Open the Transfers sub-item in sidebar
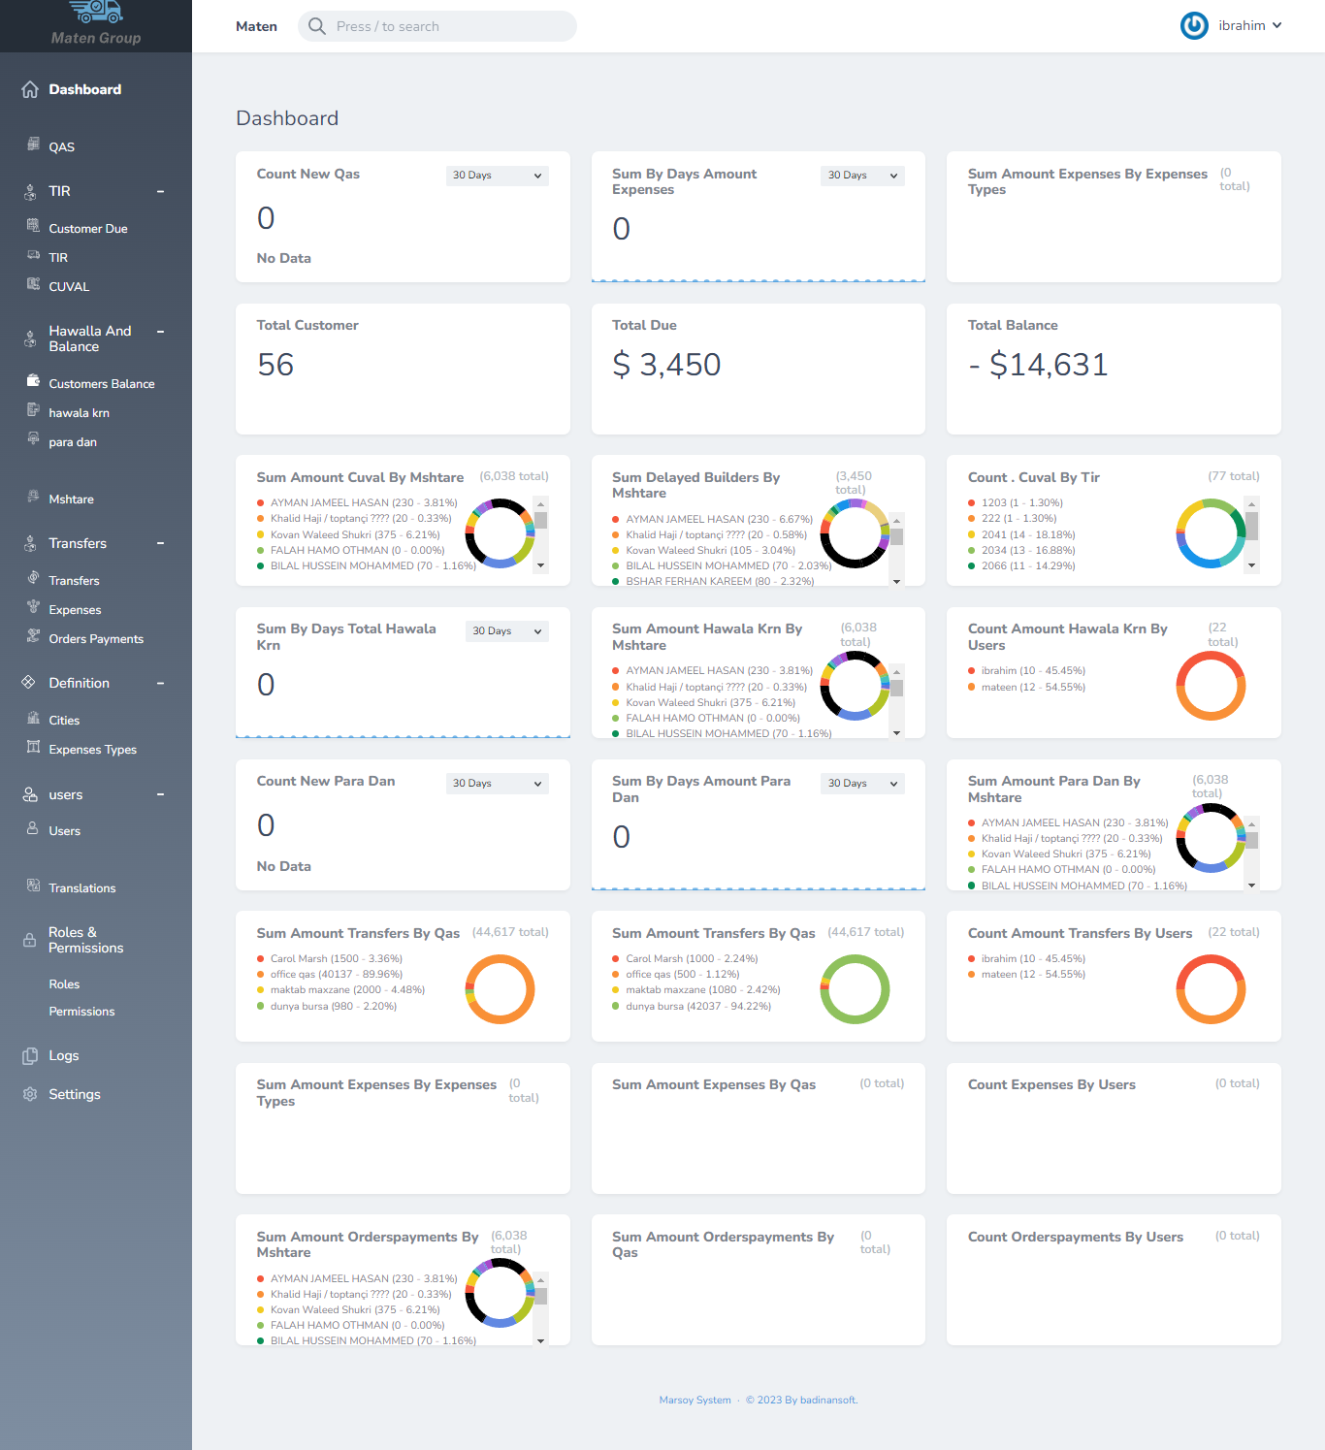Viewport: 1325px width, 1450px height. tap(74, 580)
